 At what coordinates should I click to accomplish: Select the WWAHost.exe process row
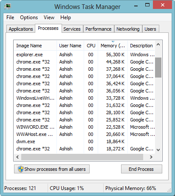pos(85,134)
